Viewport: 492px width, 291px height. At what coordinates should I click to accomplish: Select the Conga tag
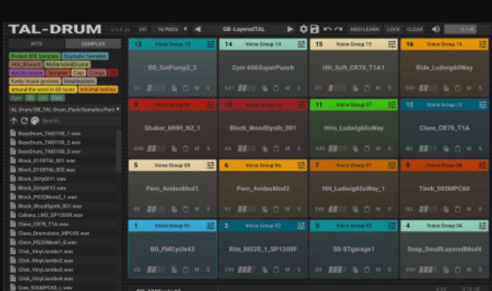click(97, 73)
